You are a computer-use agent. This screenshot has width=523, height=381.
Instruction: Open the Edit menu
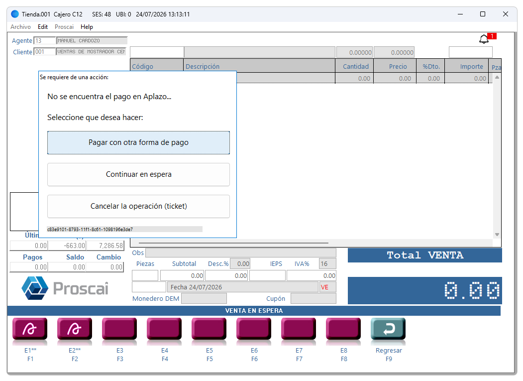43,27
